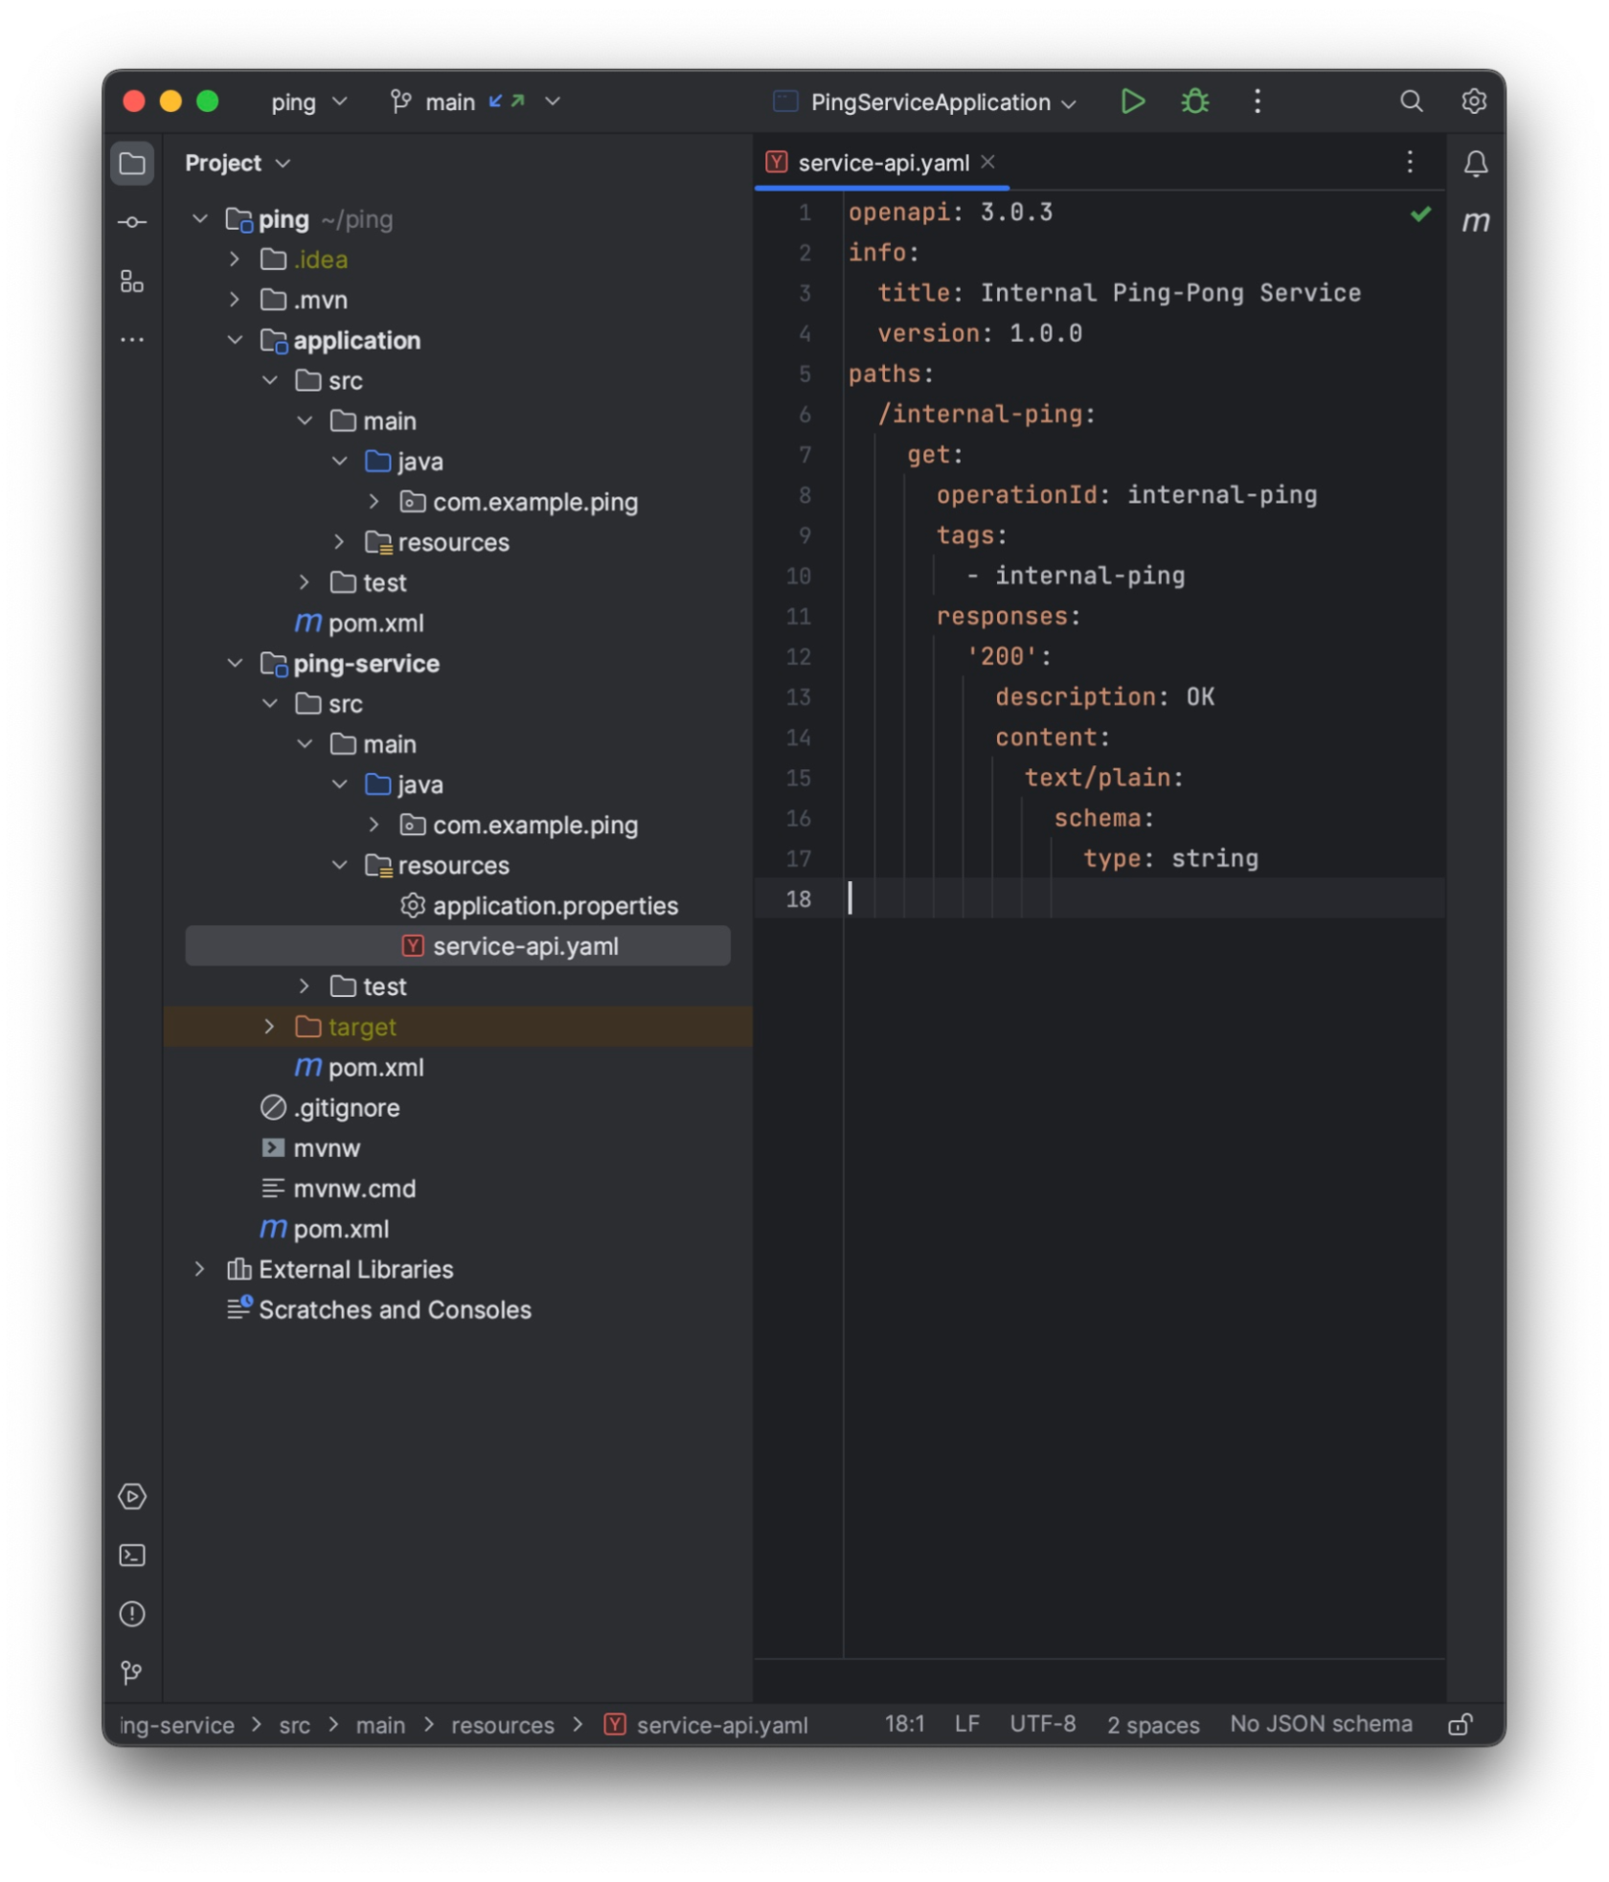The image size is (1609, 1882).
Task: Open the Git tool window
Action: (x=132, y=1673)
